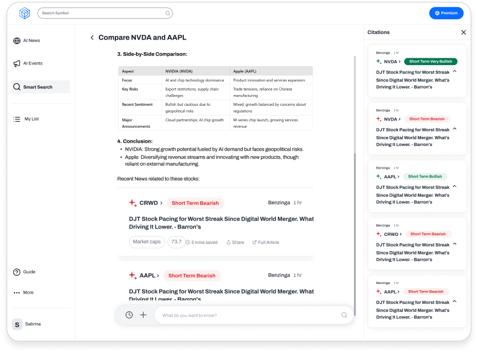Viewport: 478px width, 353px height.
Task: Click the sparkle icon on AAPL news card
Action: 133,275
